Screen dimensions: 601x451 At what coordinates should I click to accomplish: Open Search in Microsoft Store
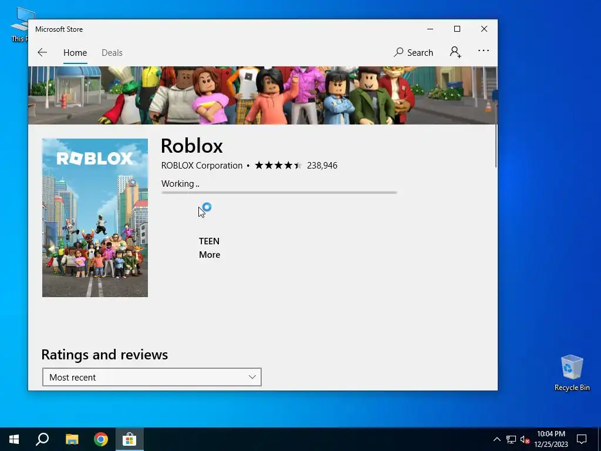click(x=413, y=52)
